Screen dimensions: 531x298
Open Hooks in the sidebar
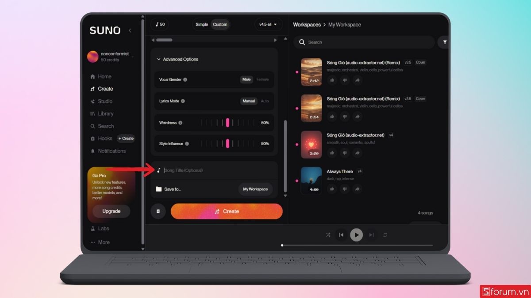click(x=101, y=138)
